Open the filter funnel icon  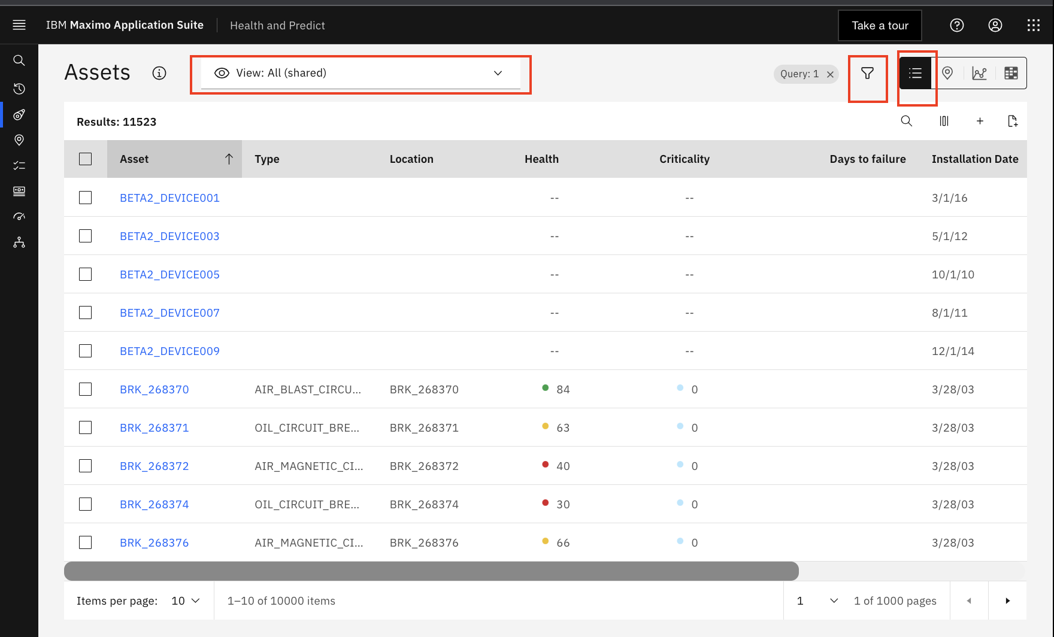(x=867, y=73)
